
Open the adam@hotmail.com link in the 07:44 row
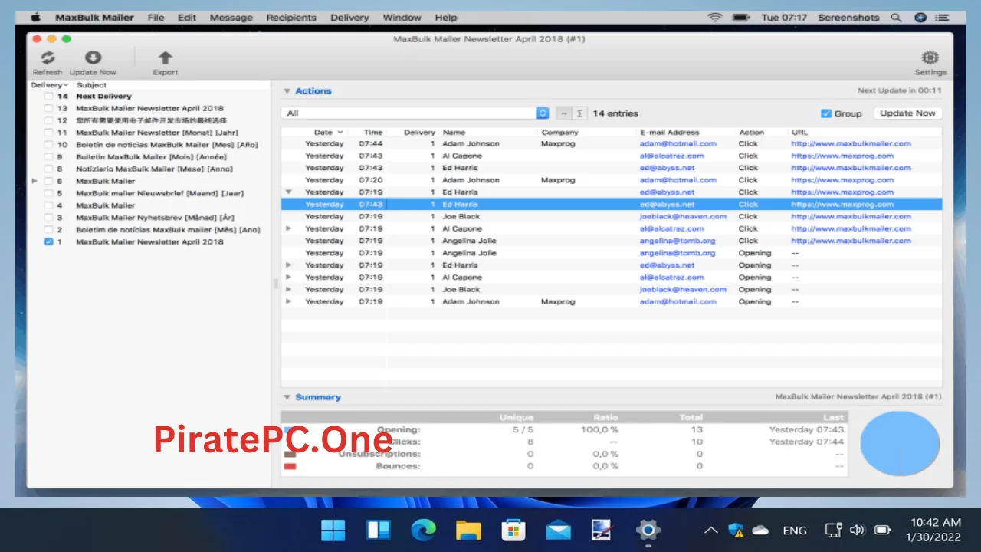click(x=678, y=143)
